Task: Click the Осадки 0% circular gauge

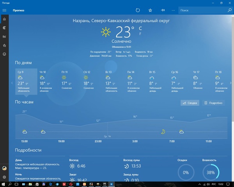Action: pos(186,172)
